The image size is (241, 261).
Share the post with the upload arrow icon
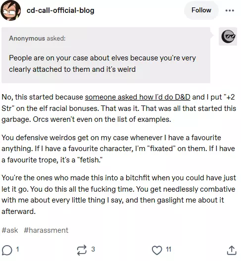232,250
